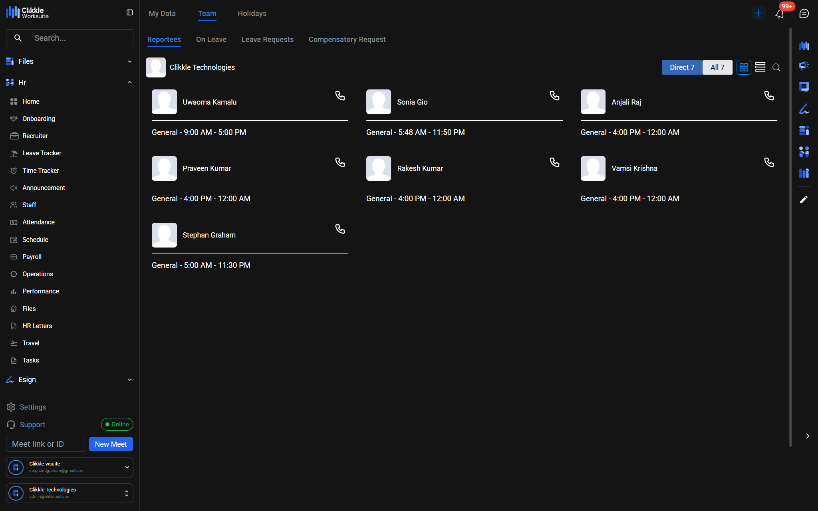Switch to list view layout
Image resolution: width=818 pixels, height=511 pixels.
760,67
